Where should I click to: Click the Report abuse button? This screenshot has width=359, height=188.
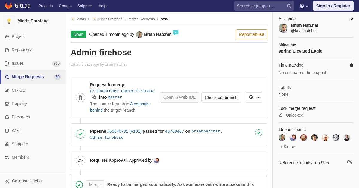tap(252, 34)
